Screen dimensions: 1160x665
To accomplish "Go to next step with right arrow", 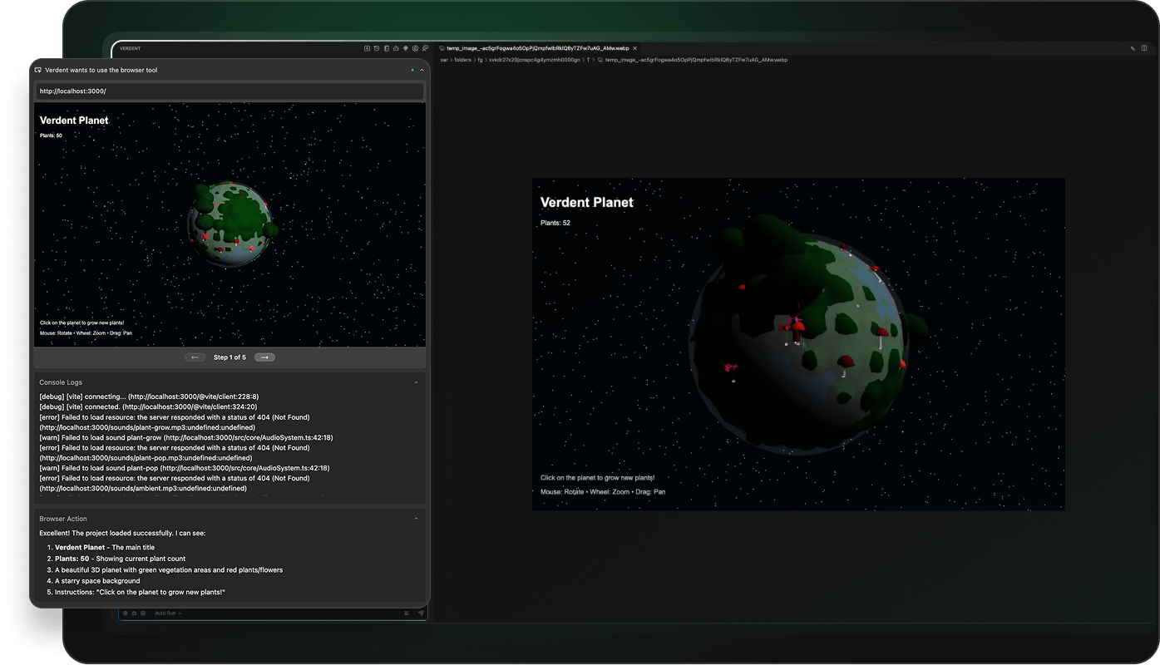I will pos(264,357).
